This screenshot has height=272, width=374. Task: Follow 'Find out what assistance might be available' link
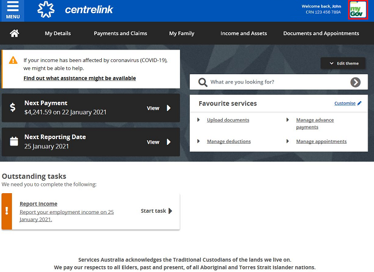pos(79,78)
